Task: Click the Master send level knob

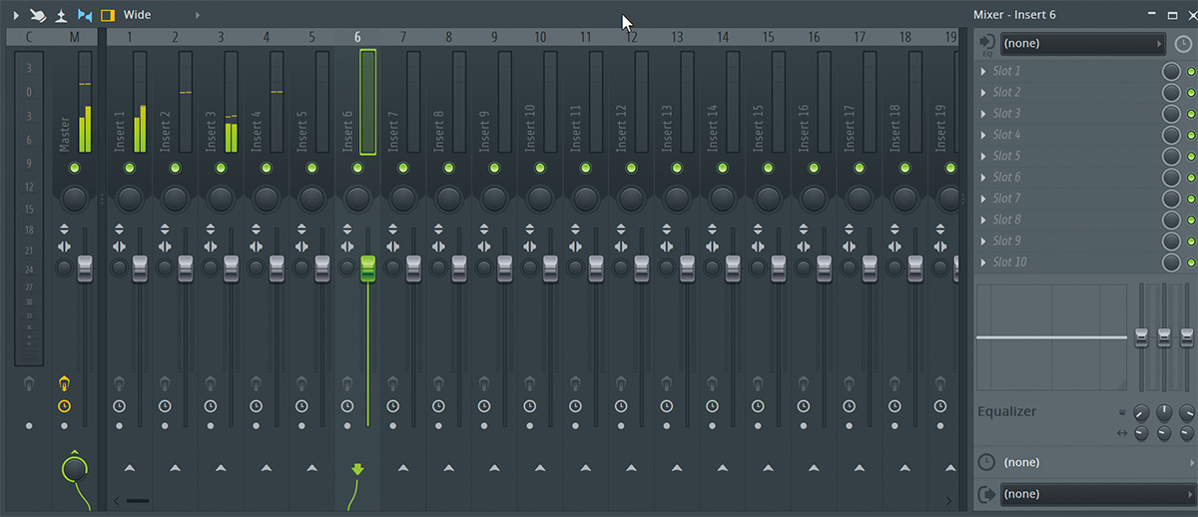Action: pyautogui.click(x=75, y=468)
